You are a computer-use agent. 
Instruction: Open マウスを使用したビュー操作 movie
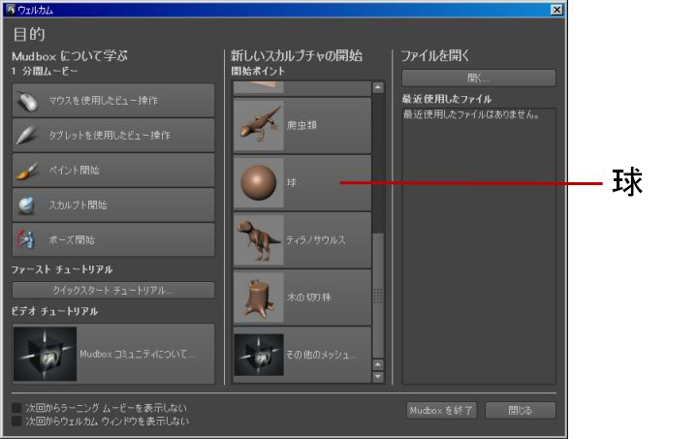(113, 101)
